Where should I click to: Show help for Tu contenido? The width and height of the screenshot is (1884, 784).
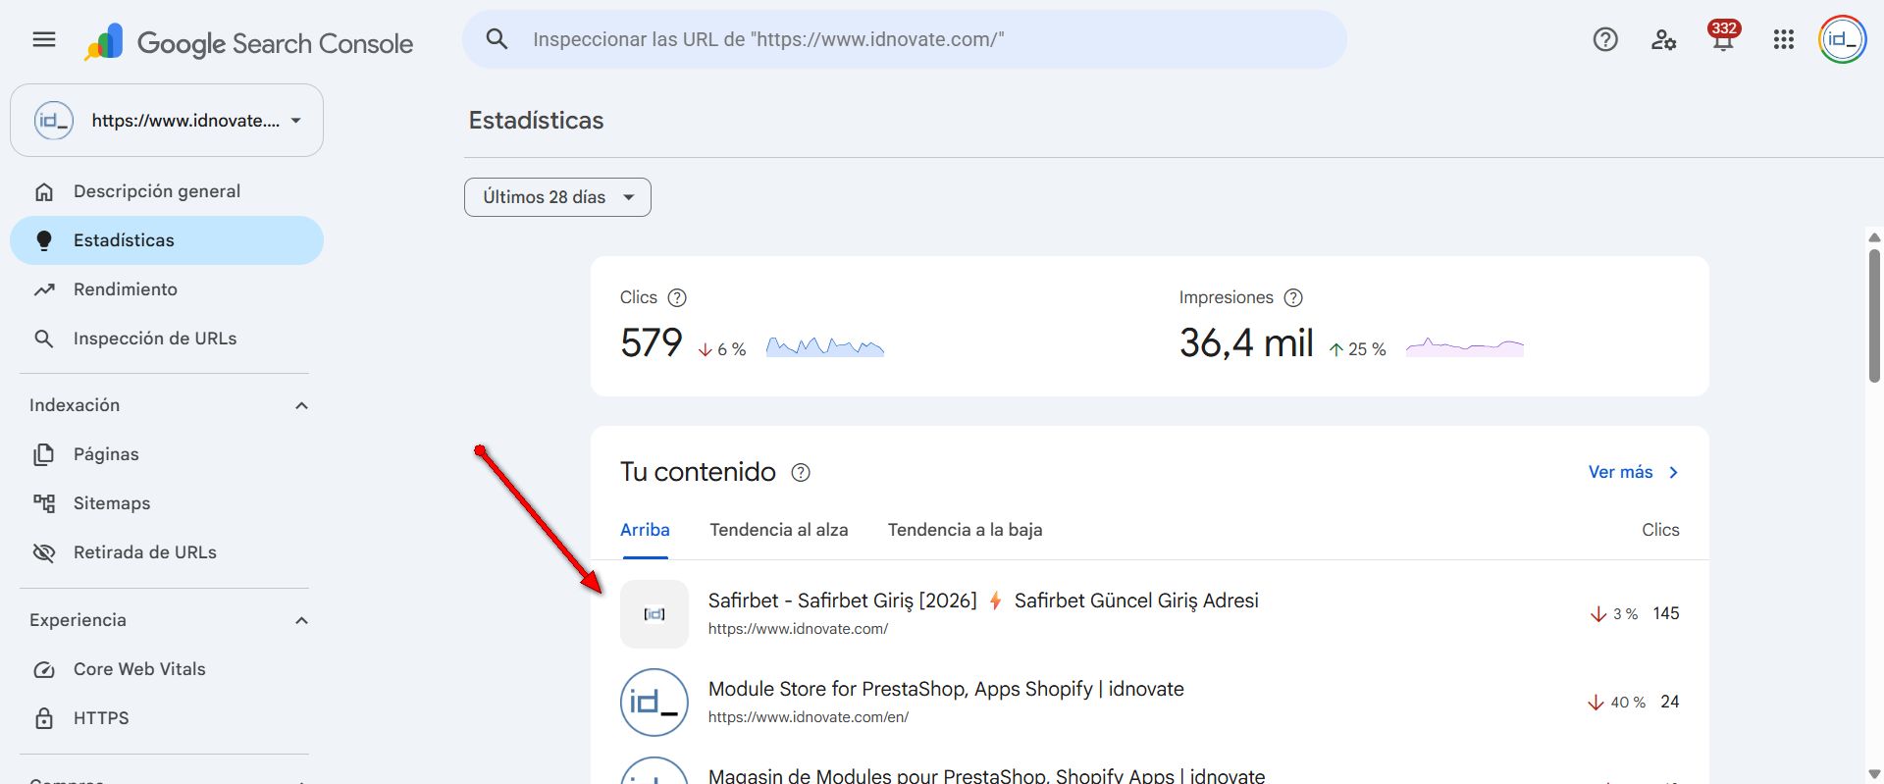(801, 473)
